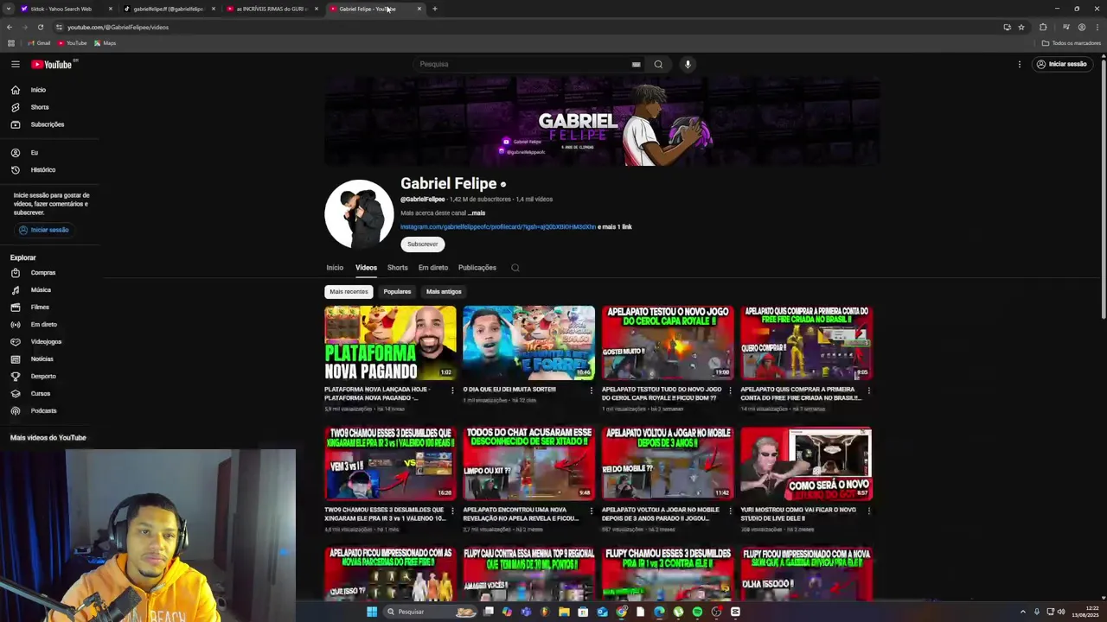The image size is (1107, 622).
Task: Open the 'e mais 1 link' link
Action: pos(615,227)
